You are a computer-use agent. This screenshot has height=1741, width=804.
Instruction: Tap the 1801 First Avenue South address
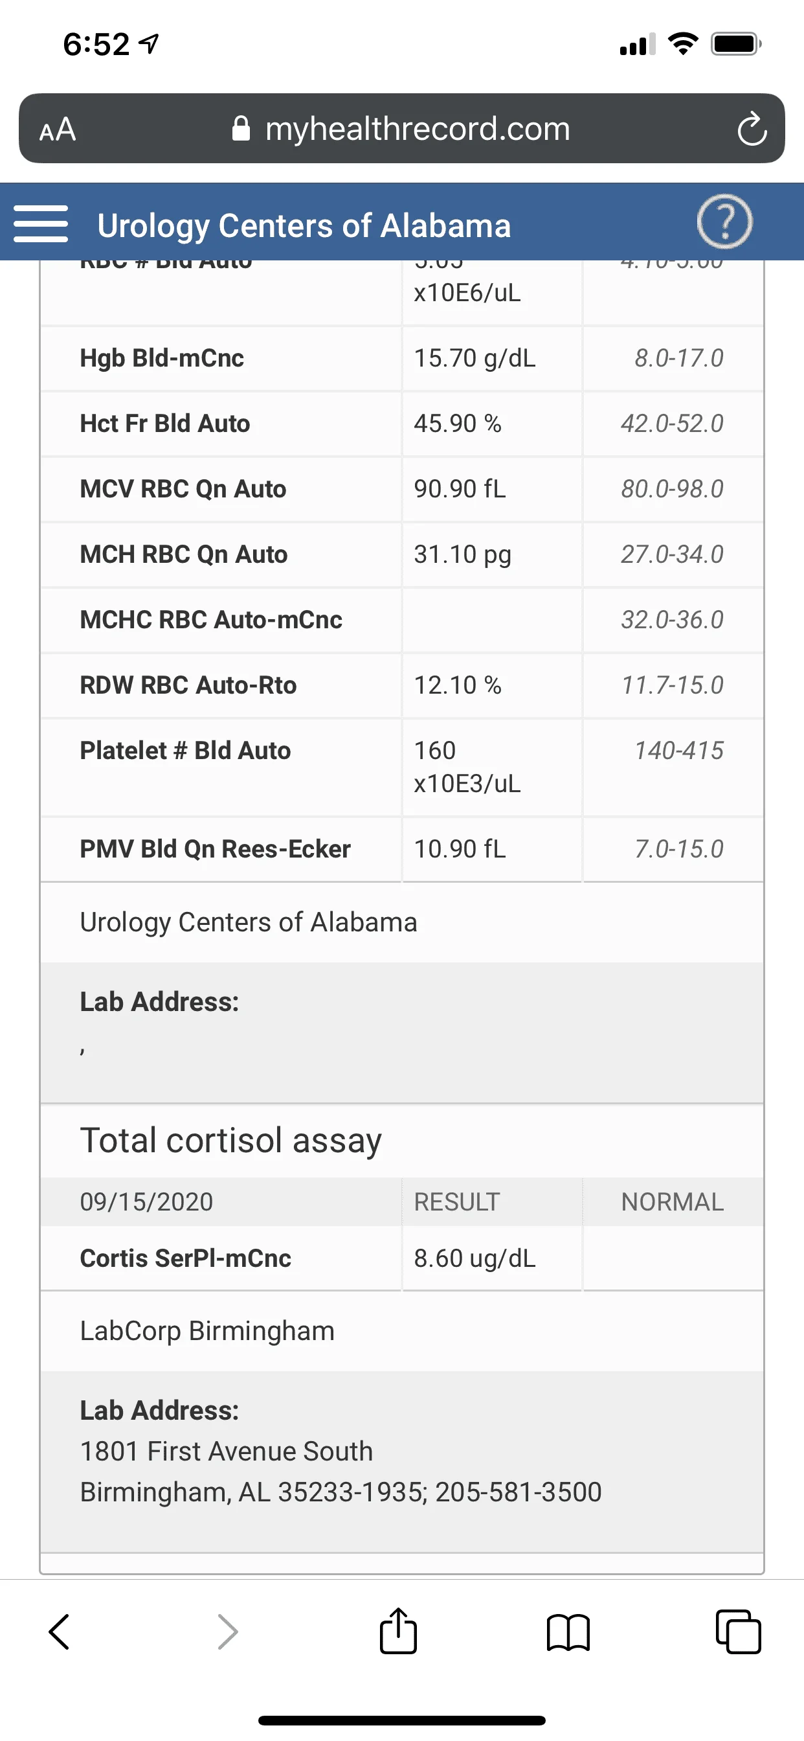pyautogui.click(x=227, y=1451)
